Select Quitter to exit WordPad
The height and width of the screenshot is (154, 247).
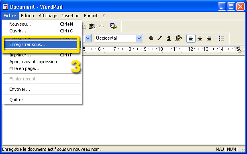pos(42,100)
